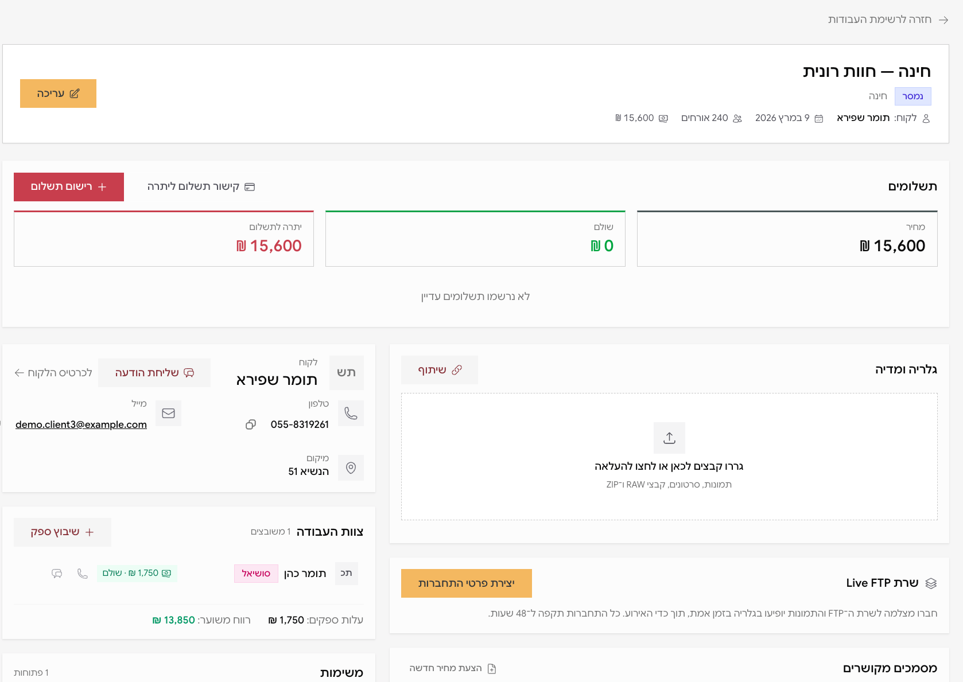Click the מחיר price card
The height and width of the screenshot is (682, 963).
(x=787, y=239)
